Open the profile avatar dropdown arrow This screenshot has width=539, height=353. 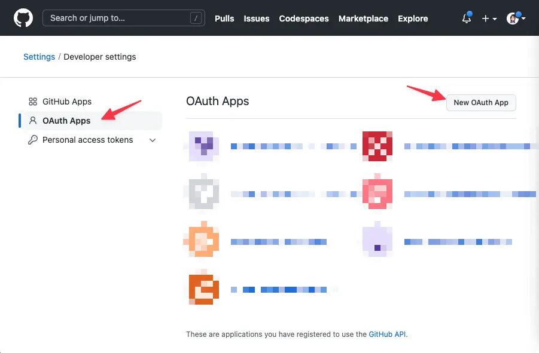523,19
